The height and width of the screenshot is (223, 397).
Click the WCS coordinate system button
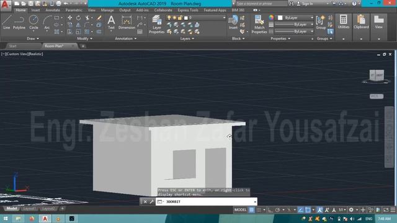377,97
